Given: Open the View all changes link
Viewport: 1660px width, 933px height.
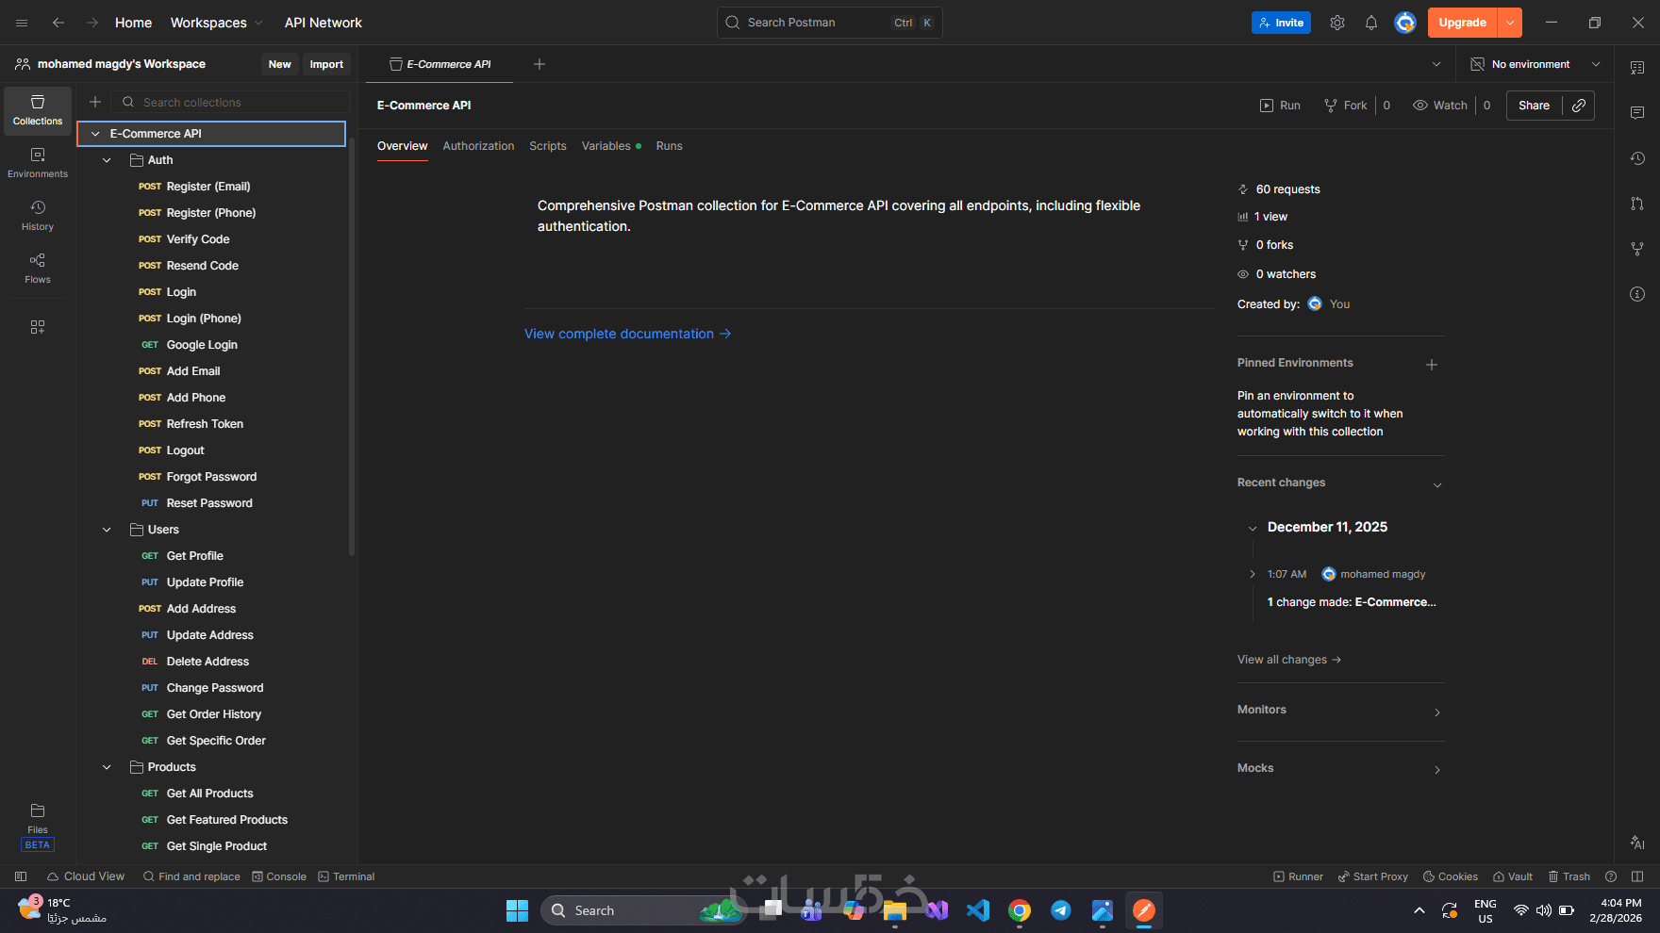Looking at the screenshot, I should pyautogui.click(x=1289, y=660).
